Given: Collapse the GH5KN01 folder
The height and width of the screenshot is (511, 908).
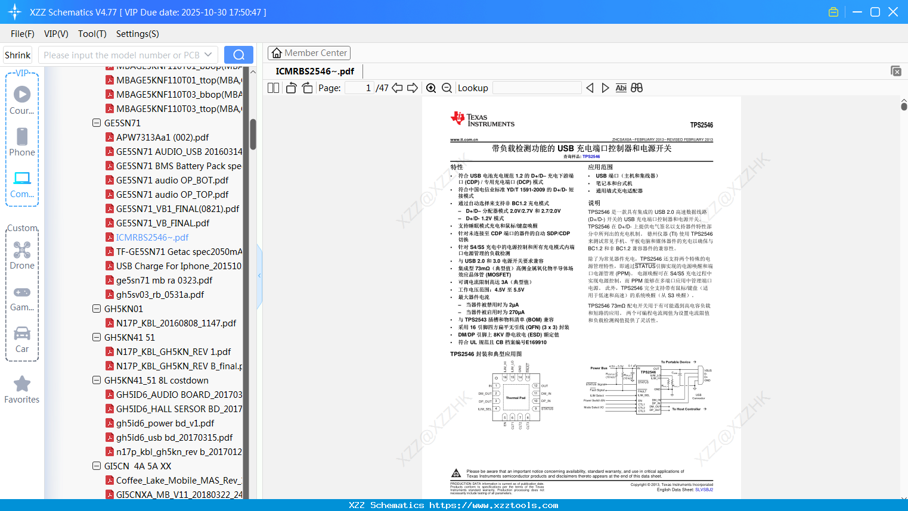Looking at the screenshot, I should pos(97,309).
